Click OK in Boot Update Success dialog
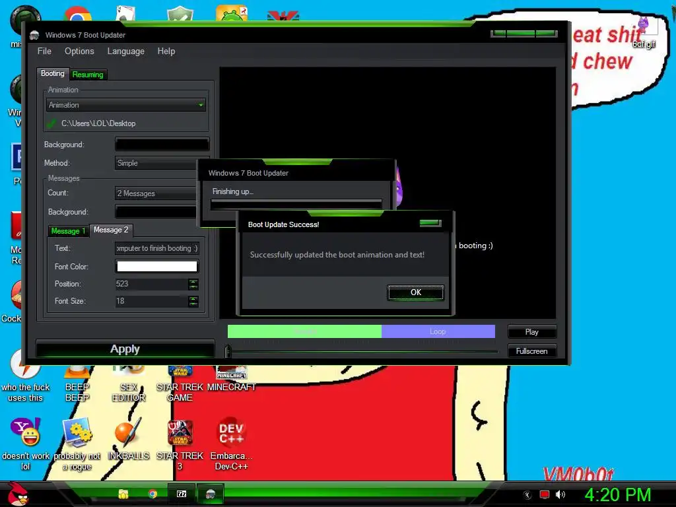Image resolution: width=676 pixels, height=507 pixels. coord(416,292)
